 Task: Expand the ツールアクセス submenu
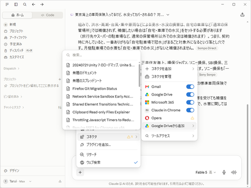169,136
